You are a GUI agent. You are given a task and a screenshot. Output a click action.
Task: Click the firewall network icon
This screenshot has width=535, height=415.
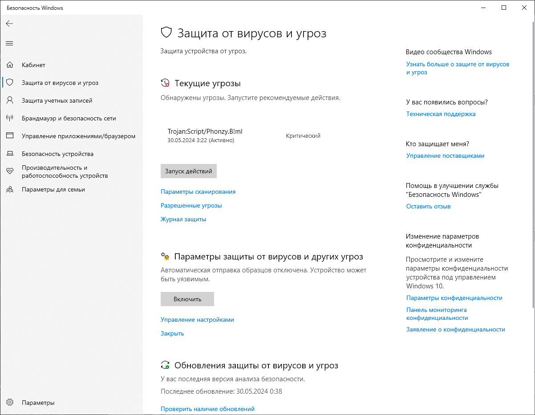pos(10,118)
